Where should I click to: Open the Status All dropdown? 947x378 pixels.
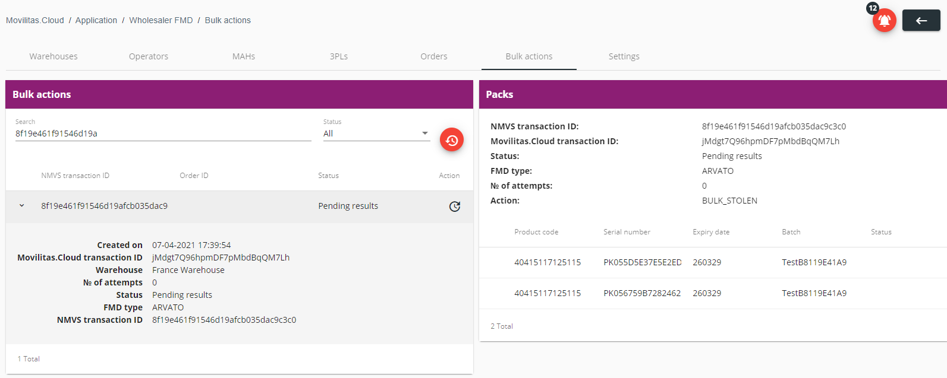coord(376,134)
